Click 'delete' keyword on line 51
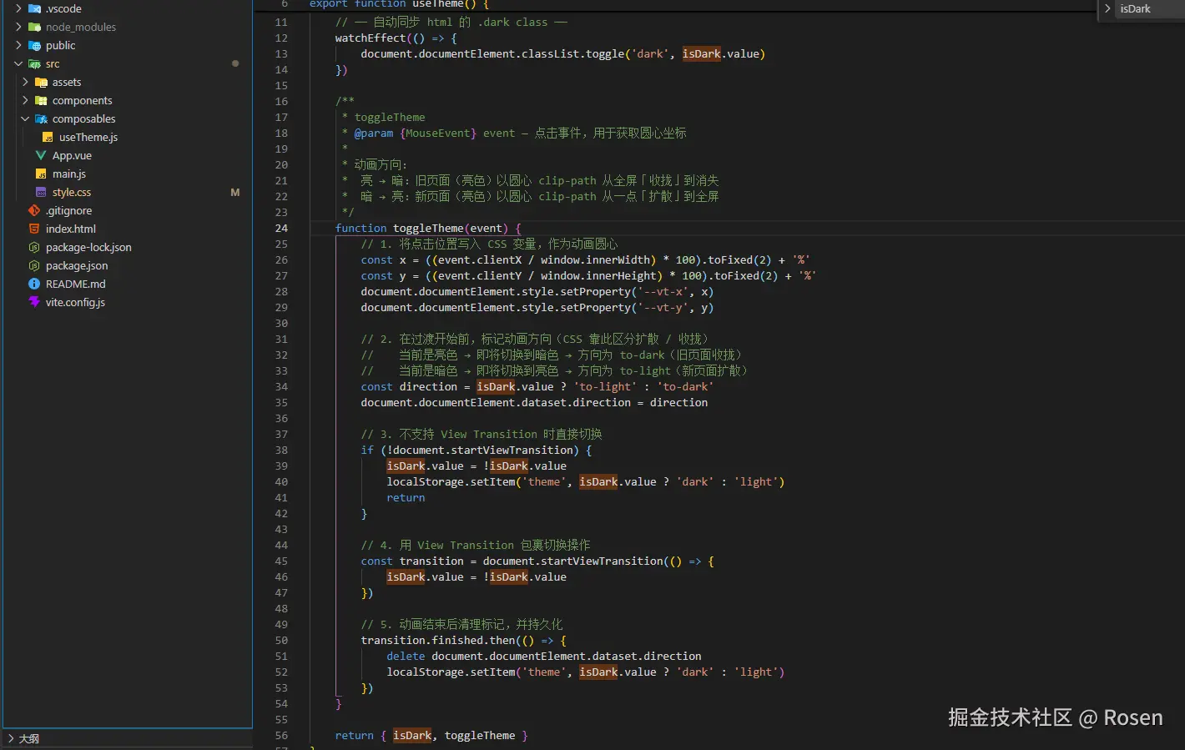Image resolution: width=1185 pixels, height=750 pixels. [x=406, y=656]
